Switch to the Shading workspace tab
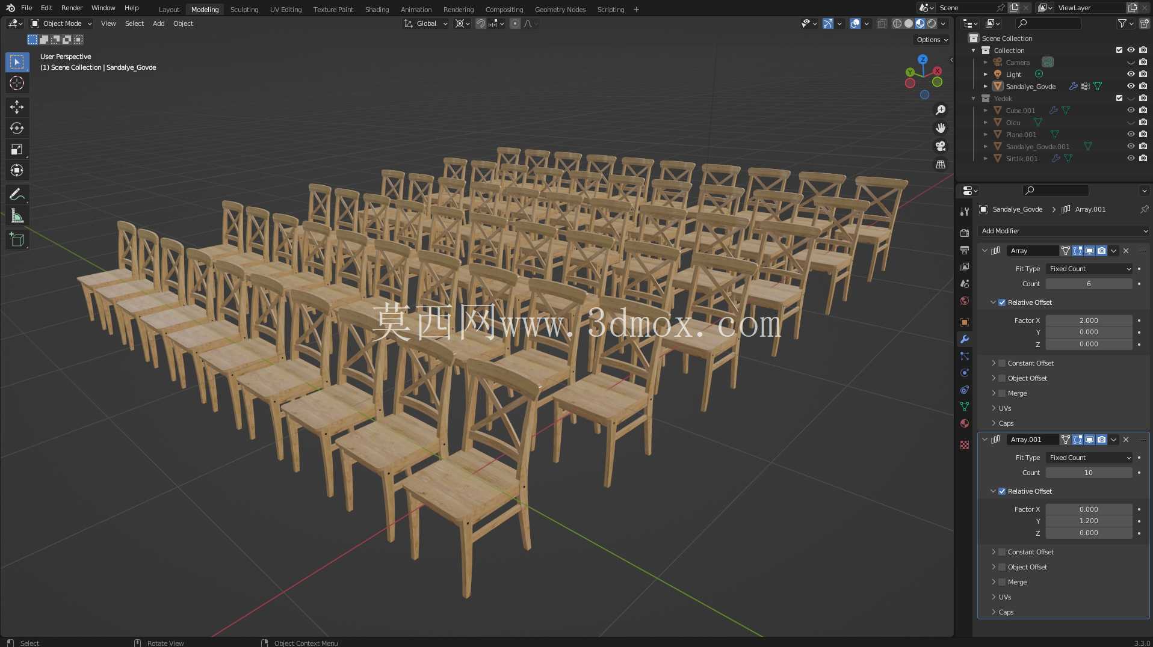 [377, 9]
